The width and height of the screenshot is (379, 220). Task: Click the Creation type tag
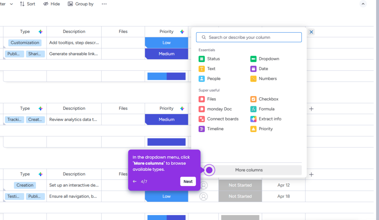tap(25, 185)
